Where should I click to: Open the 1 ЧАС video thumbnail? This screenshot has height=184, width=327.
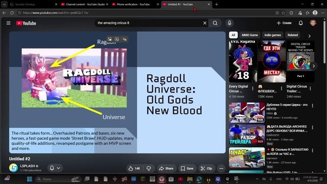(247, 157)
